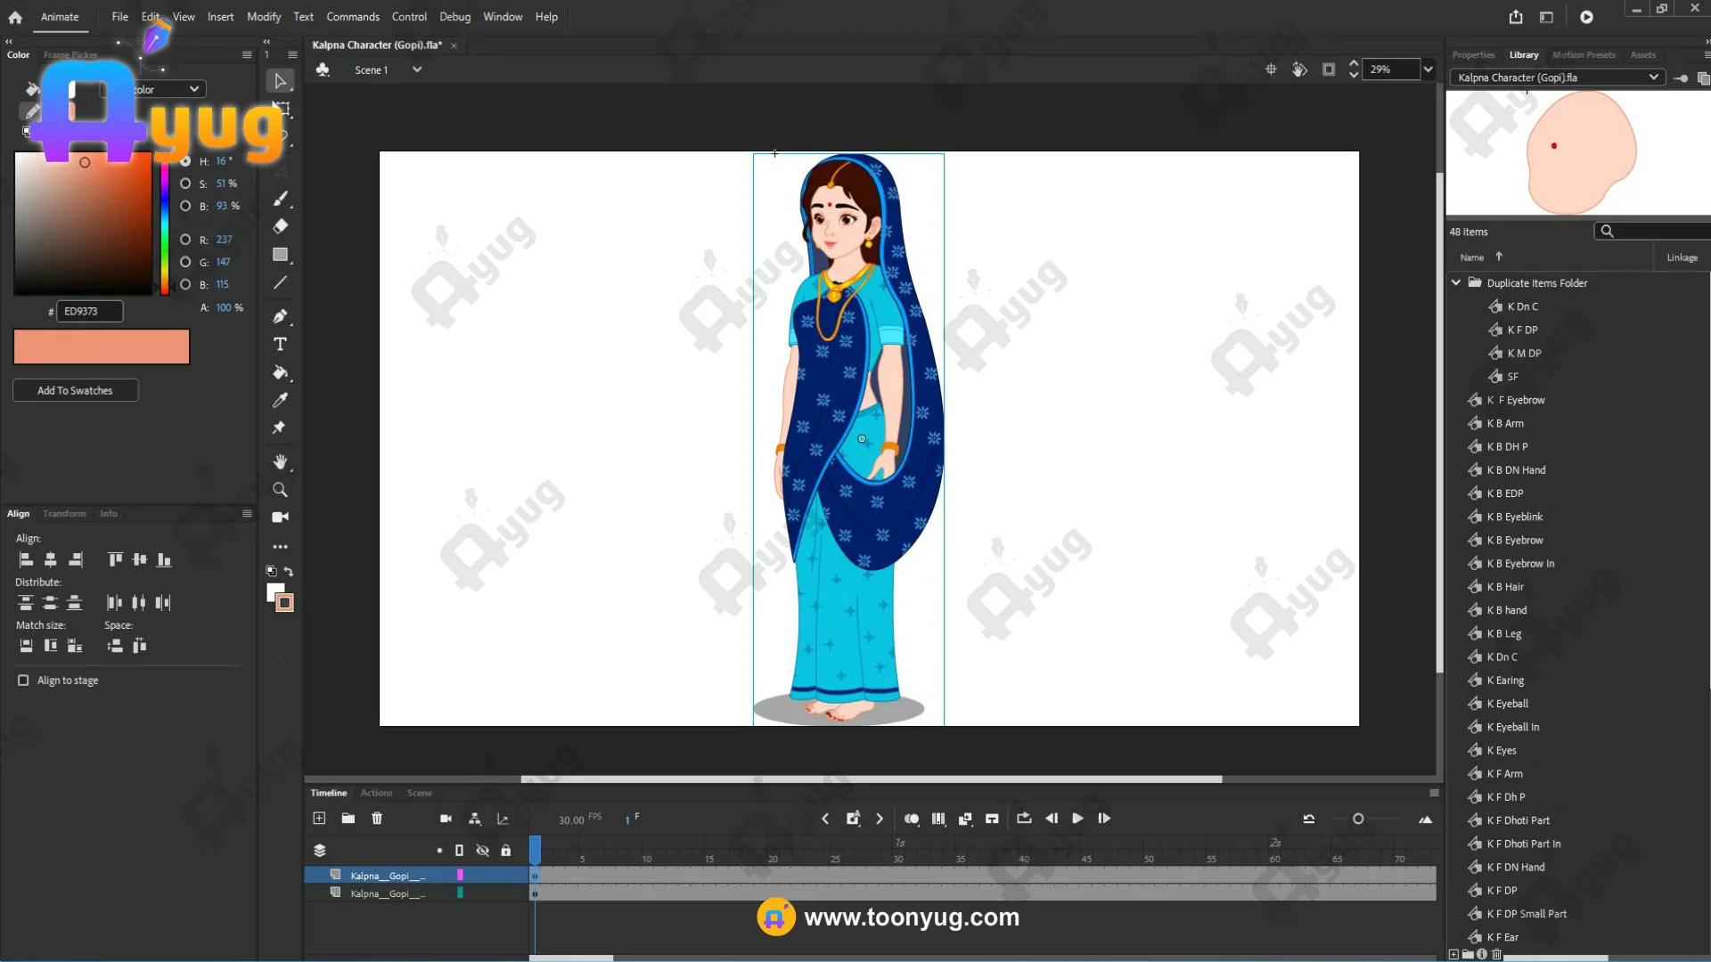
Task: Select the Eyedropper tool
Action: pos(280,400)
